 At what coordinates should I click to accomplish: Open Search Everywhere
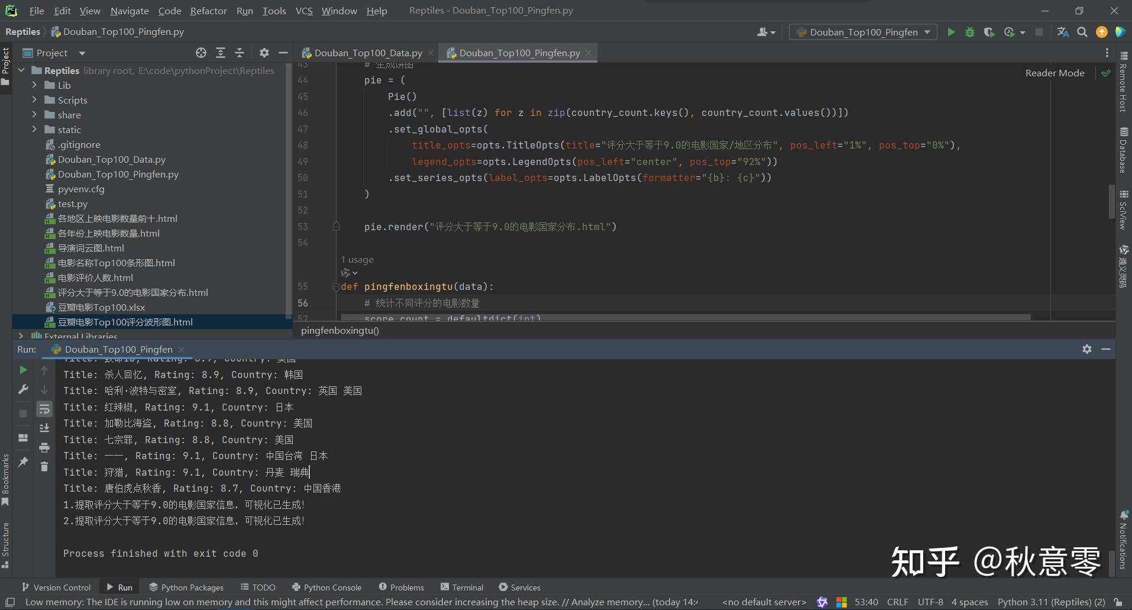tap(1082, 32)
